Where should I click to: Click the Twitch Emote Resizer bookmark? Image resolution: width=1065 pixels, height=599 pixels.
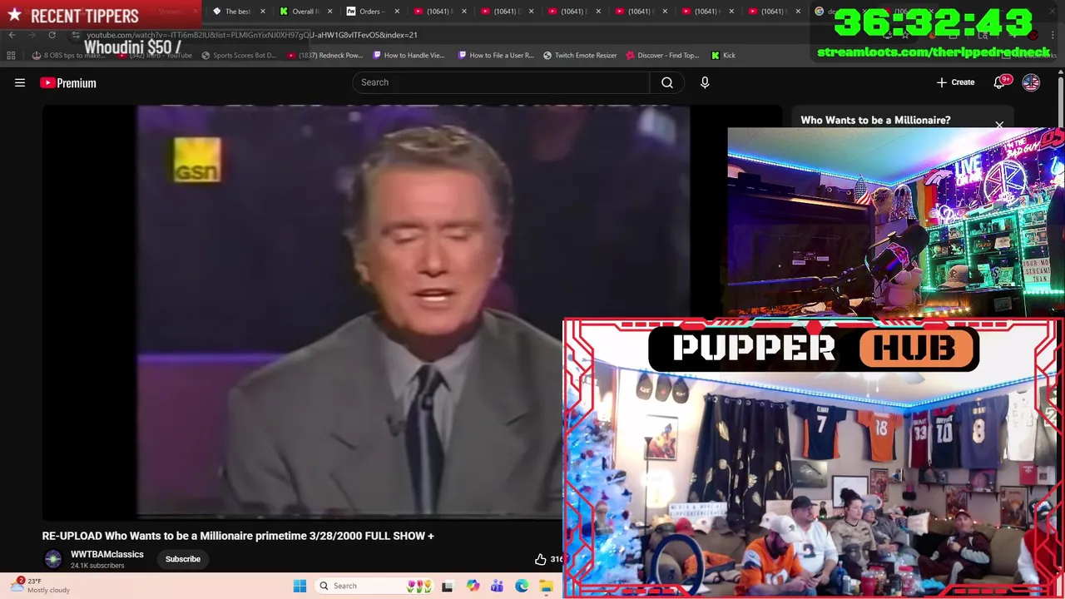(x=580, y=55)
